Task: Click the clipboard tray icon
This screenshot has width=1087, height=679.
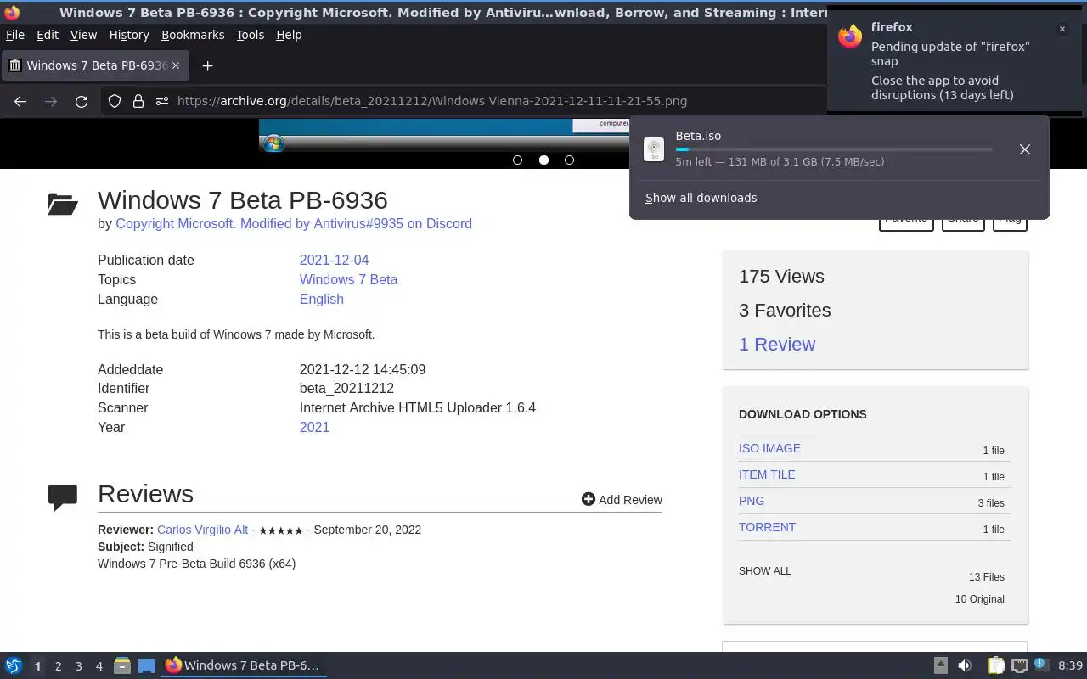Action: coord(996,665)
